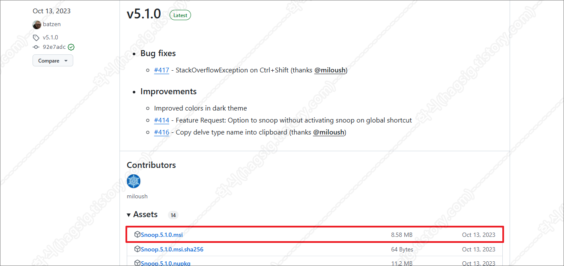The width and height of the screenshot is (564, 266).
Task: Open miloush contributor snowflake avatar
Action: pyautogui.click(x=134, y=181)
